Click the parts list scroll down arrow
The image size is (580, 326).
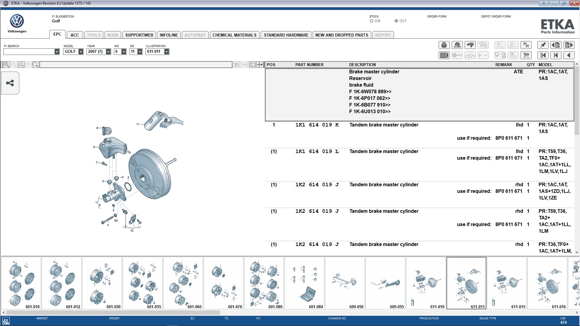coord(577,252)
